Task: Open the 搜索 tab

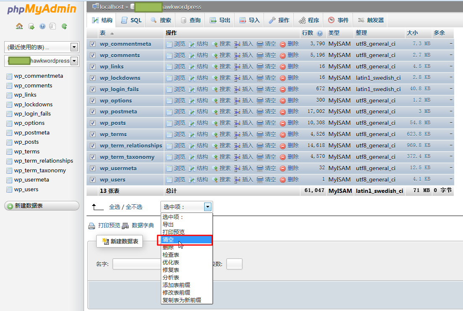Action: pos(160,20)
